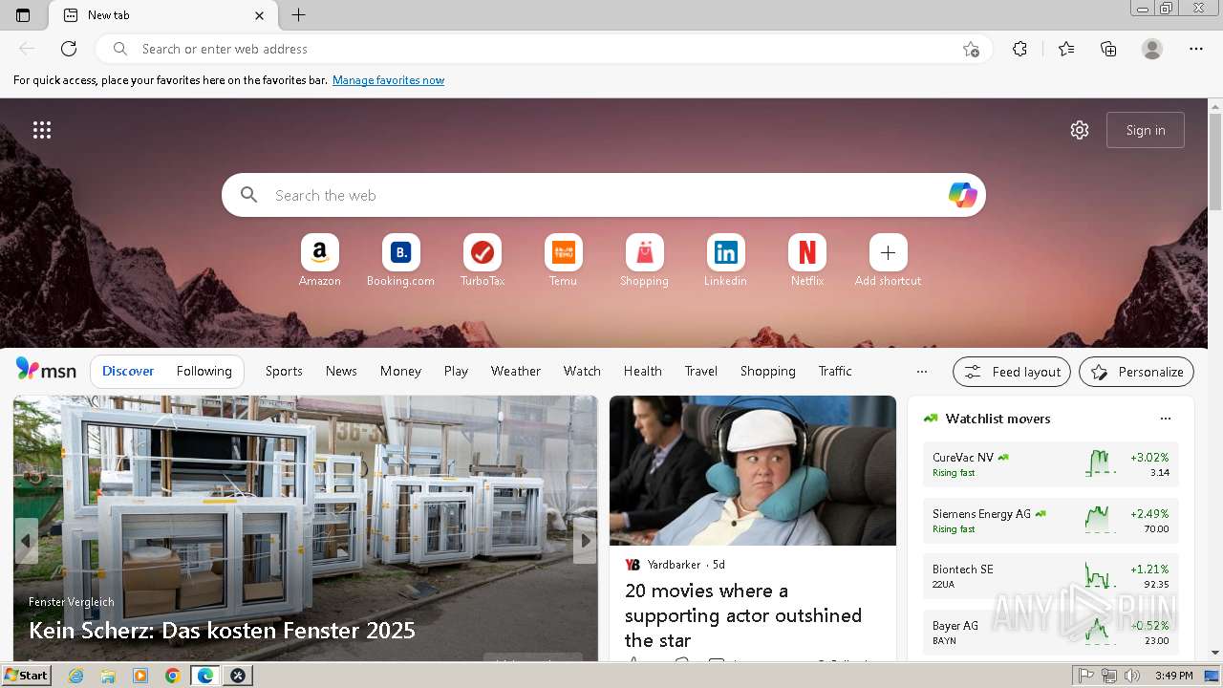Open the Netflix shortcut
Viewport: 1223px width, 688px height.
tap(806, 260)
